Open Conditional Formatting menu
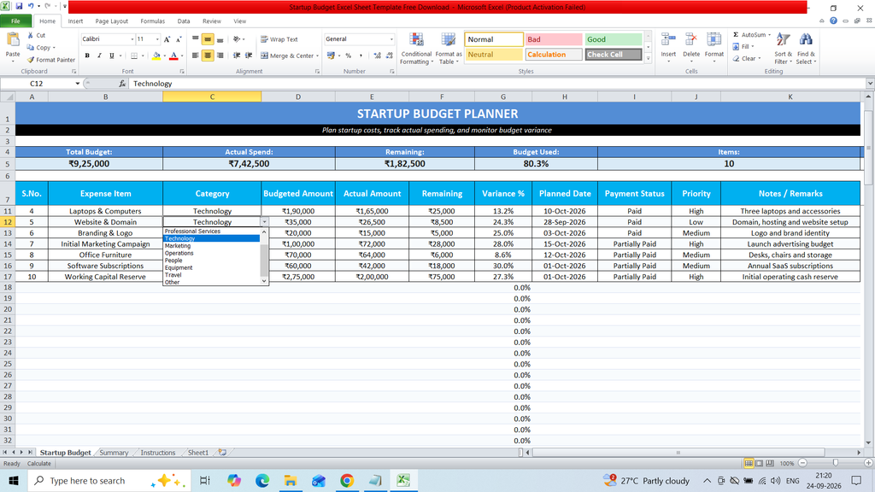Image resolution: width=875 pixels, height=492 pixels. click(416, 49)
